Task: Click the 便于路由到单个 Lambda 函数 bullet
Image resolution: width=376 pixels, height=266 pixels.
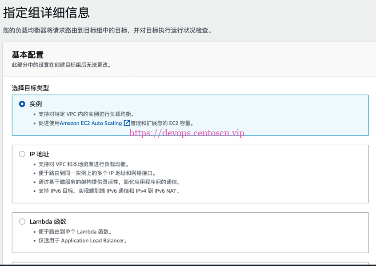Action: click(75, 232)
